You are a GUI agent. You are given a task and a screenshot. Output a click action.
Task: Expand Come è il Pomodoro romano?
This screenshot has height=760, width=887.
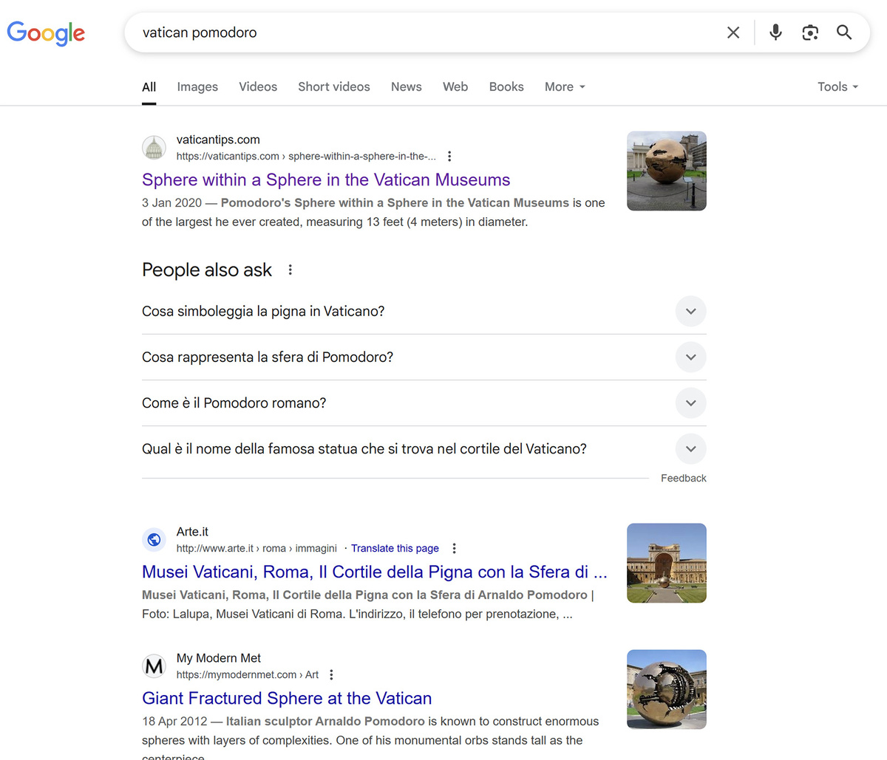(x=424, y=403)
